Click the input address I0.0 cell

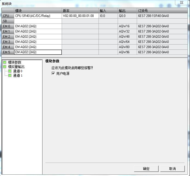tap(108, 16)
